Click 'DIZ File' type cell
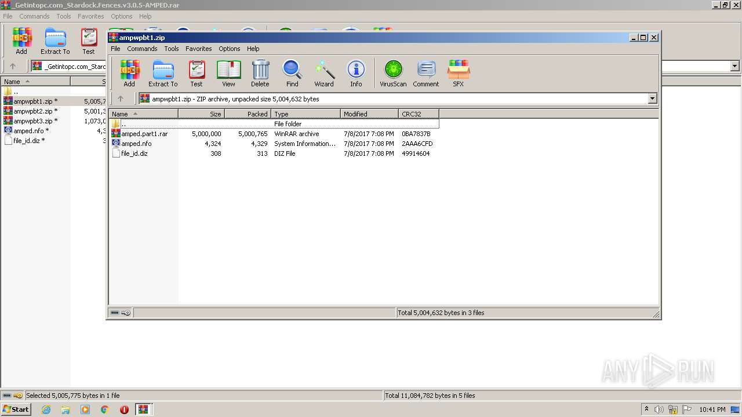This screenshot has width=742, height=417. (285, 153)
